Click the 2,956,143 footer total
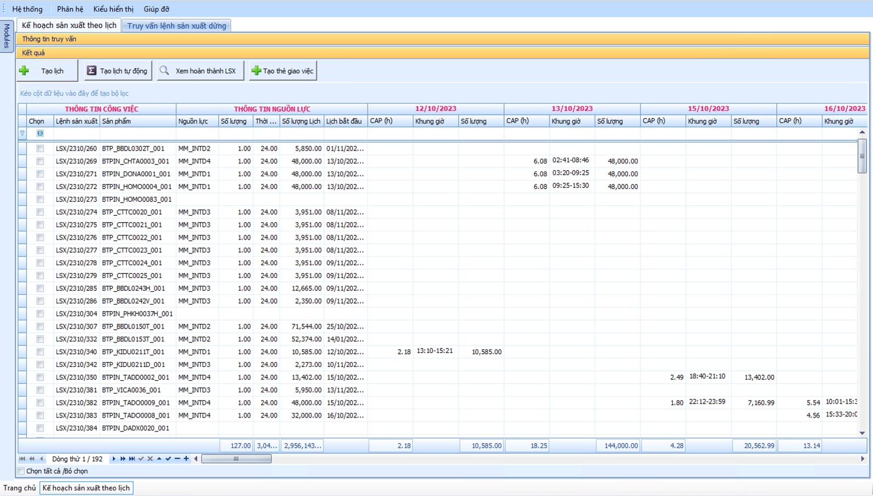 click(302, 446)
